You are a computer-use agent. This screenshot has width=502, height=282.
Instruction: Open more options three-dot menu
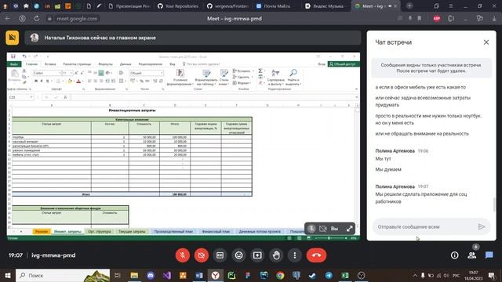point(295,255)
